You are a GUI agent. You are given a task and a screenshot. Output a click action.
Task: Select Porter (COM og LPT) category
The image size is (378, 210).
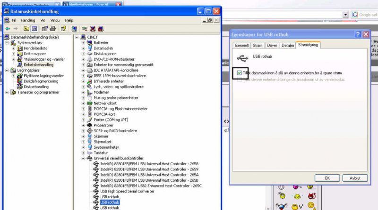111,120
